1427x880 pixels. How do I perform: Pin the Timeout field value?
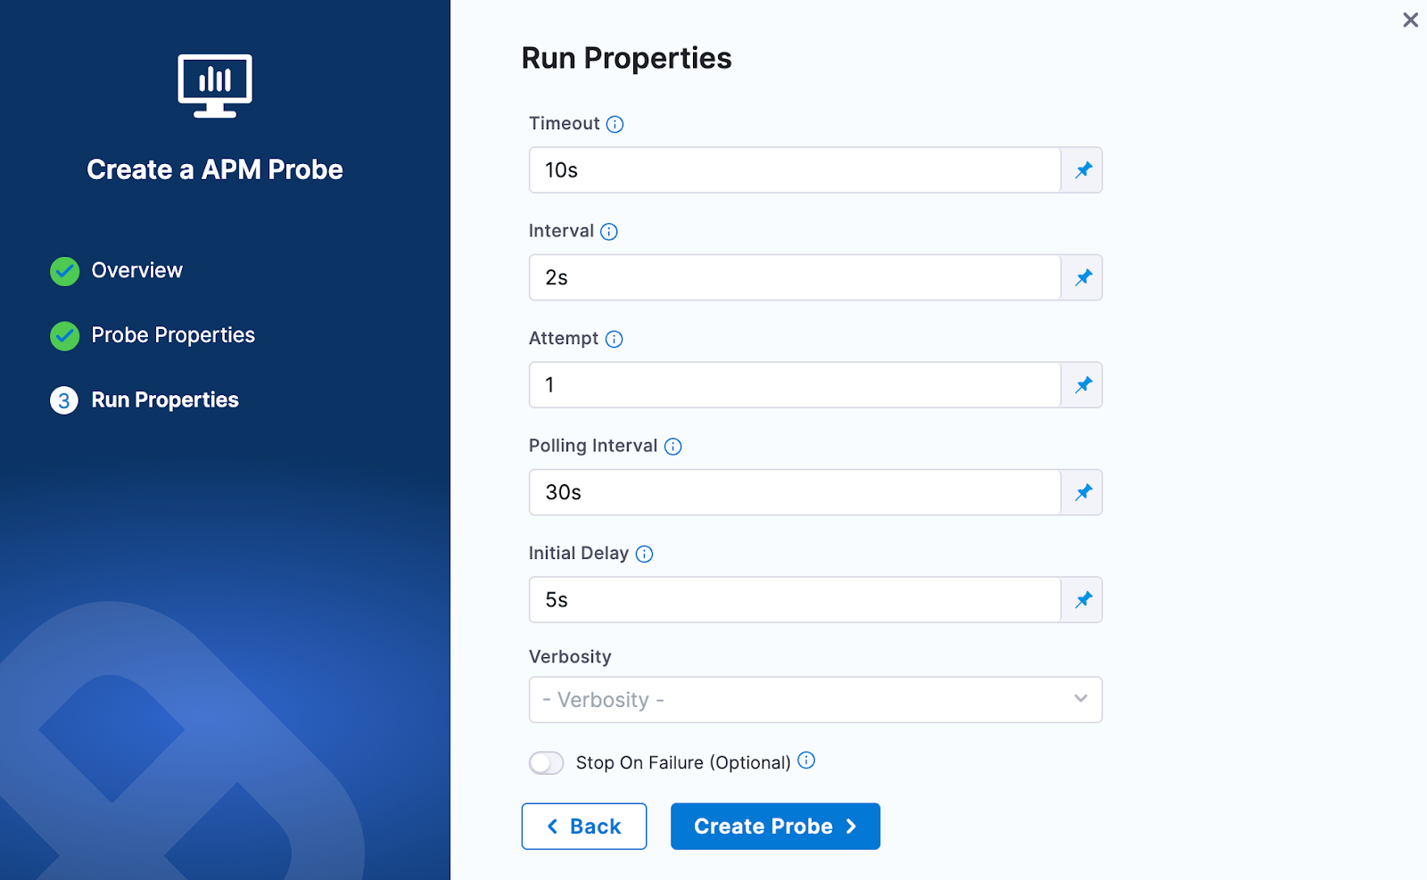[1082, 169]
